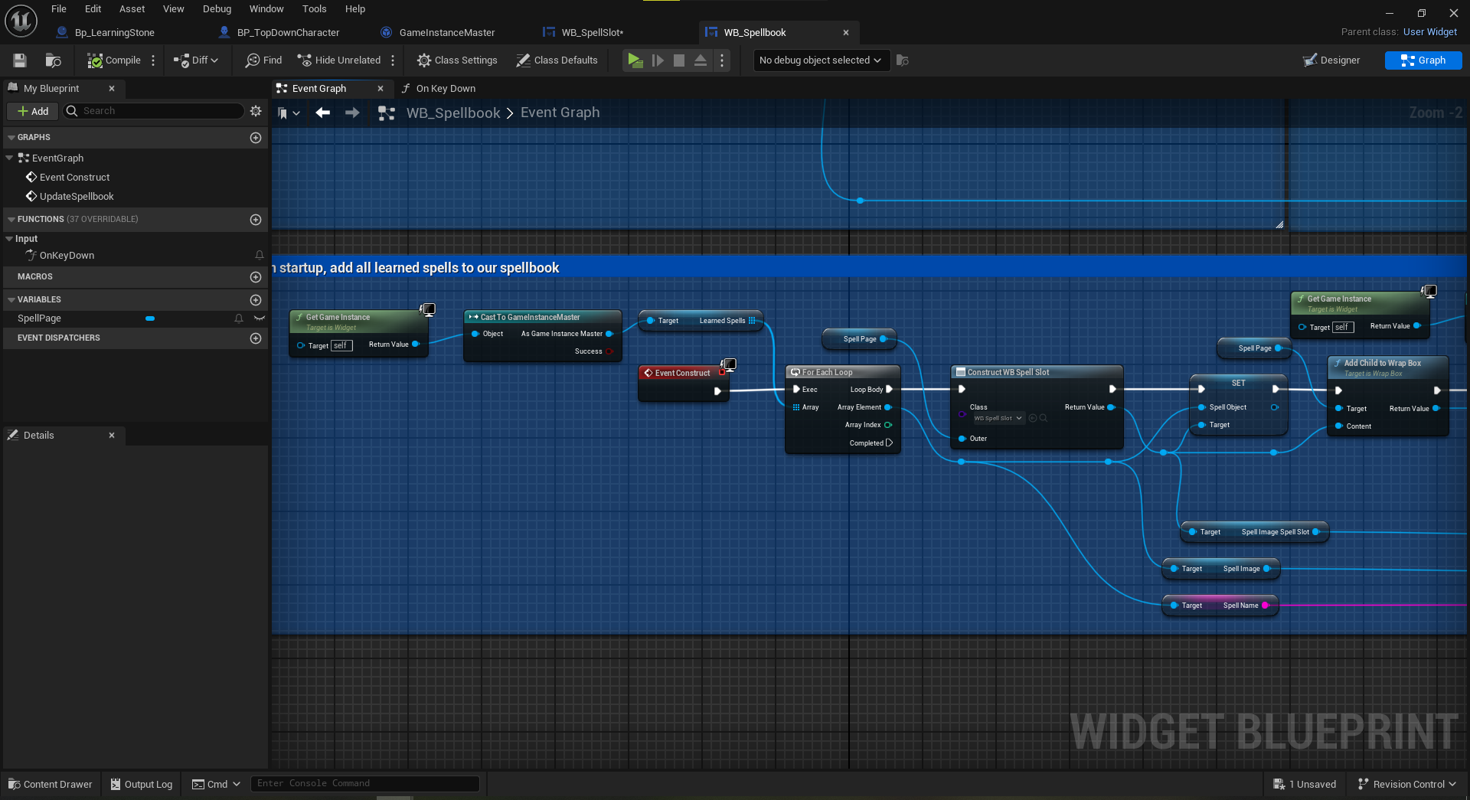This screenshot has width=1470, height=800.
Task: Add a new event dispatcher
Action: pyautogui.click(x=256, y=338)
